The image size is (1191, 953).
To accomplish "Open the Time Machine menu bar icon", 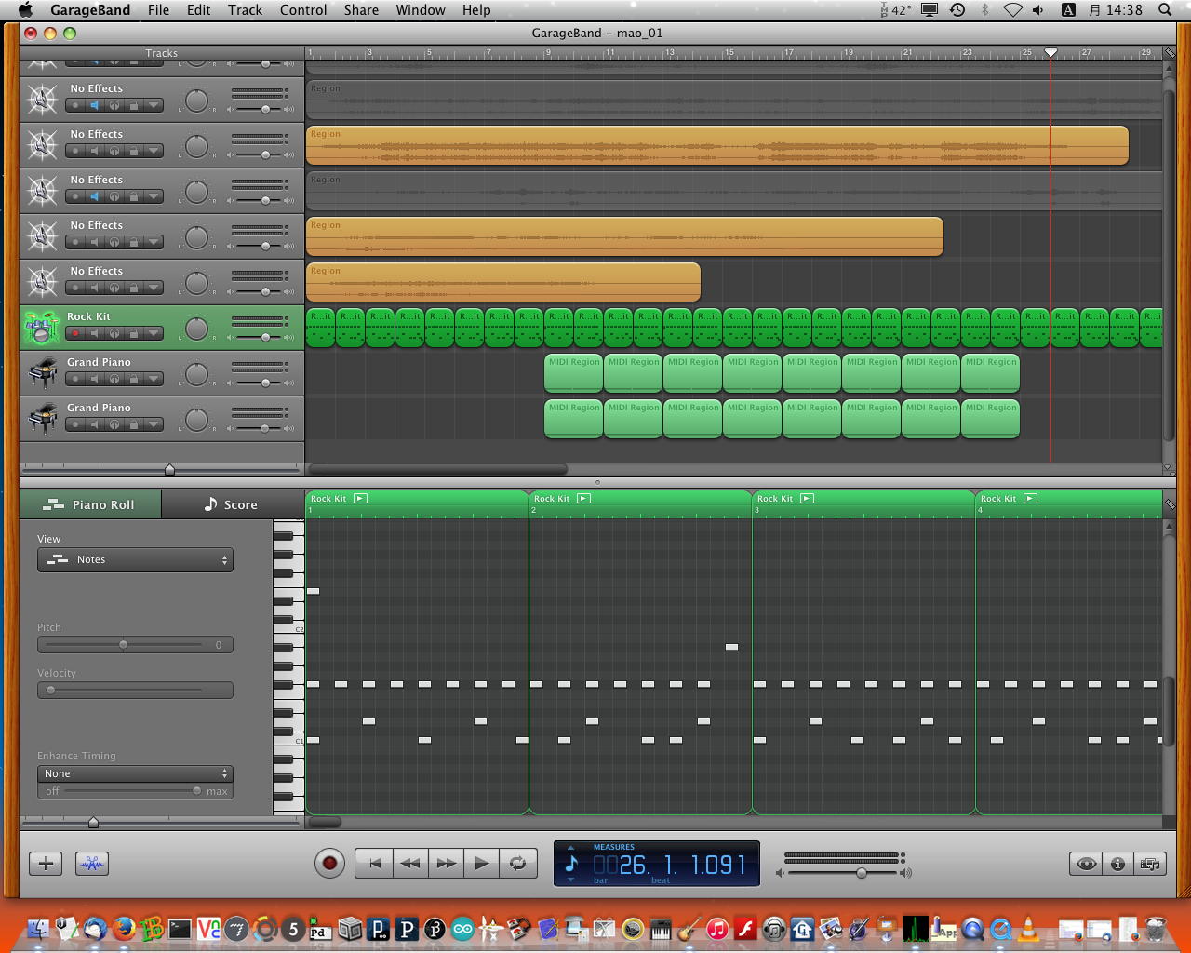I will pyautogui.click(x=957, y=10).
